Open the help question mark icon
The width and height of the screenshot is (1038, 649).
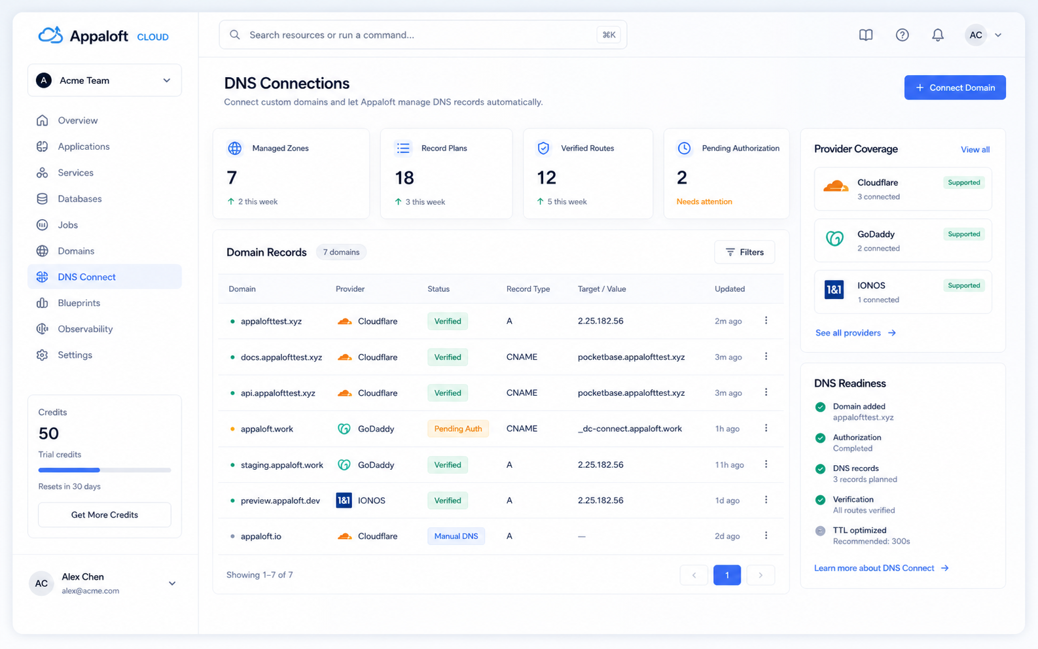pyautogui.click(x=902, y=35)
